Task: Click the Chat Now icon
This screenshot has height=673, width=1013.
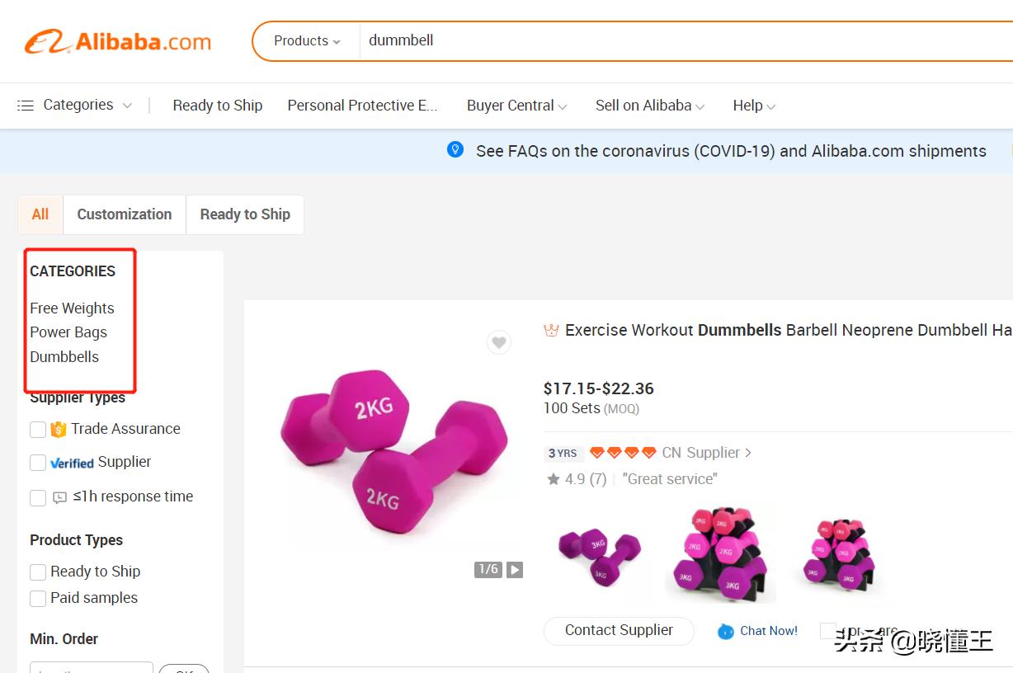Action: (726, 632)
